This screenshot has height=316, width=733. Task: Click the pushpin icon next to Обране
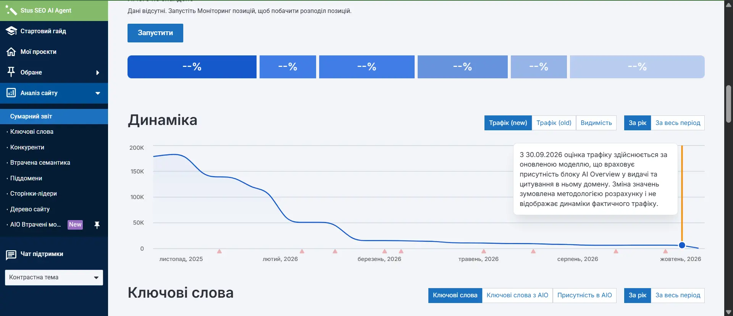11,72
